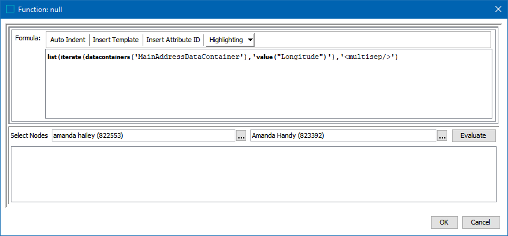Click the amanda hailey (822553) node field
508x236 pixels.
point(143,136)
